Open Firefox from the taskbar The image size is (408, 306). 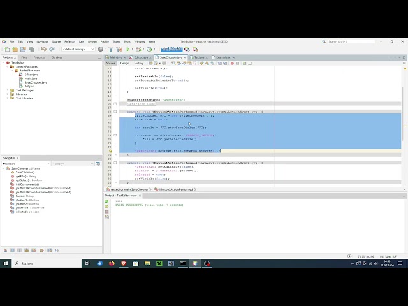[112, 263]
